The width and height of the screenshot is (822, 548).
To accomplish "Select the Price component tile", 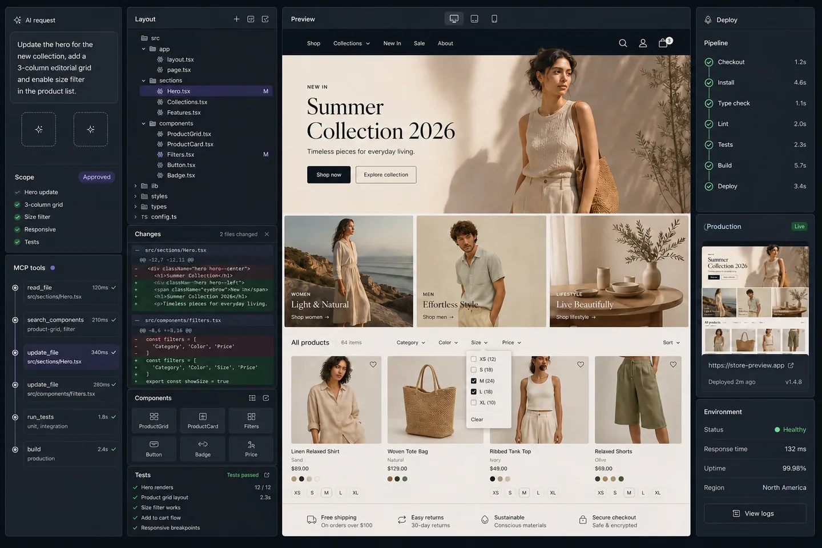I will [251, 449].
